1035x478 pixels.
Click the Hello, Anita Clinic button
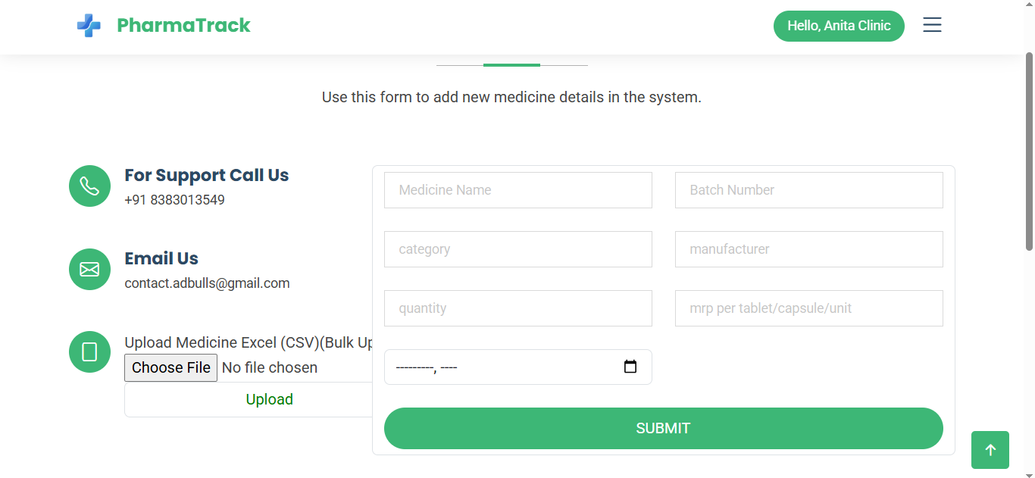[x=839, y=26]
